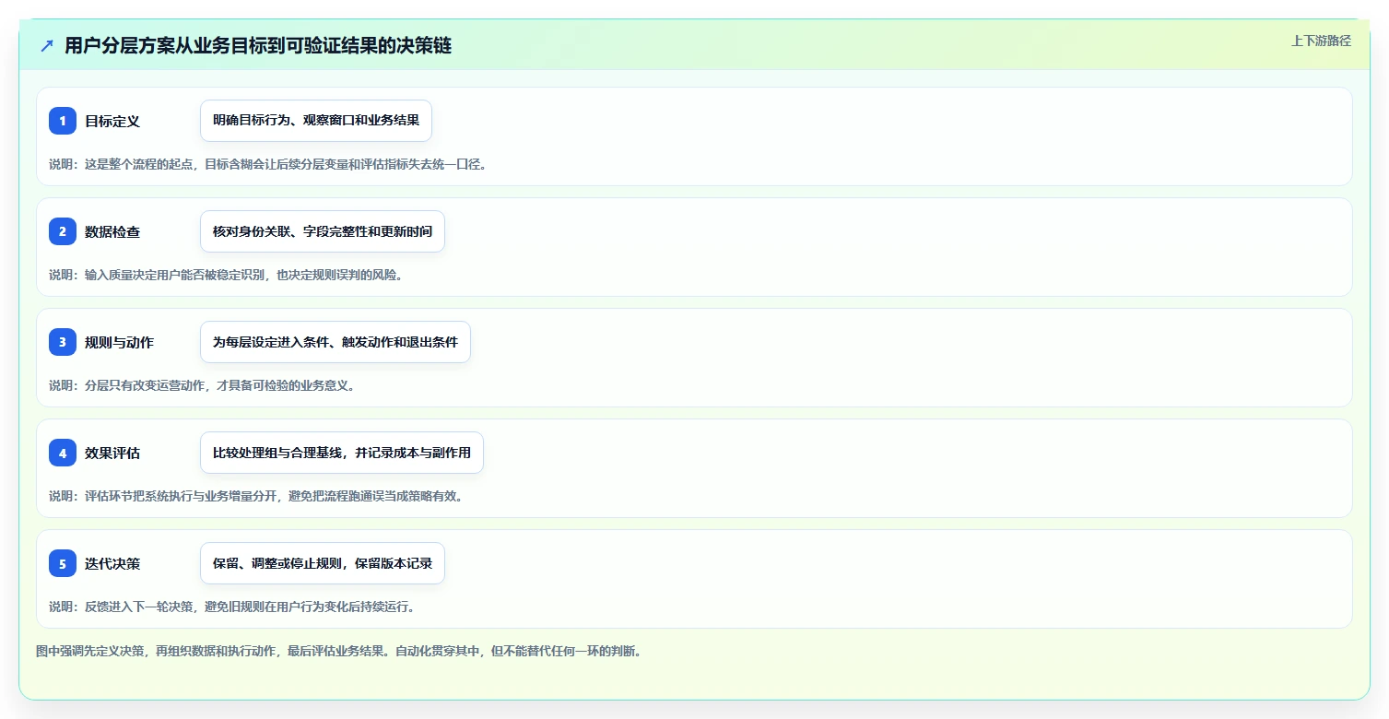Click the step 1 number badge
The height and width of the screenshot is (719, 1389).
click(63, 121)
